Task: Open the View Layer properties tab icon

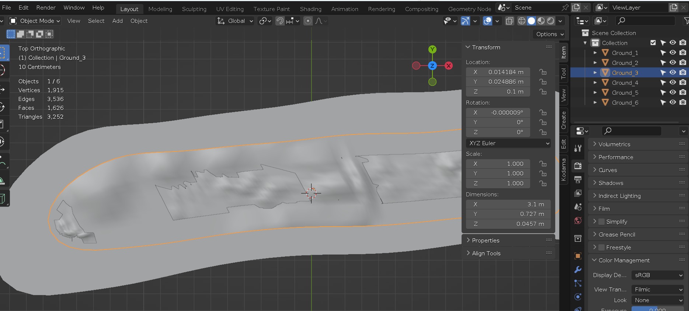Action: point(578,193)
